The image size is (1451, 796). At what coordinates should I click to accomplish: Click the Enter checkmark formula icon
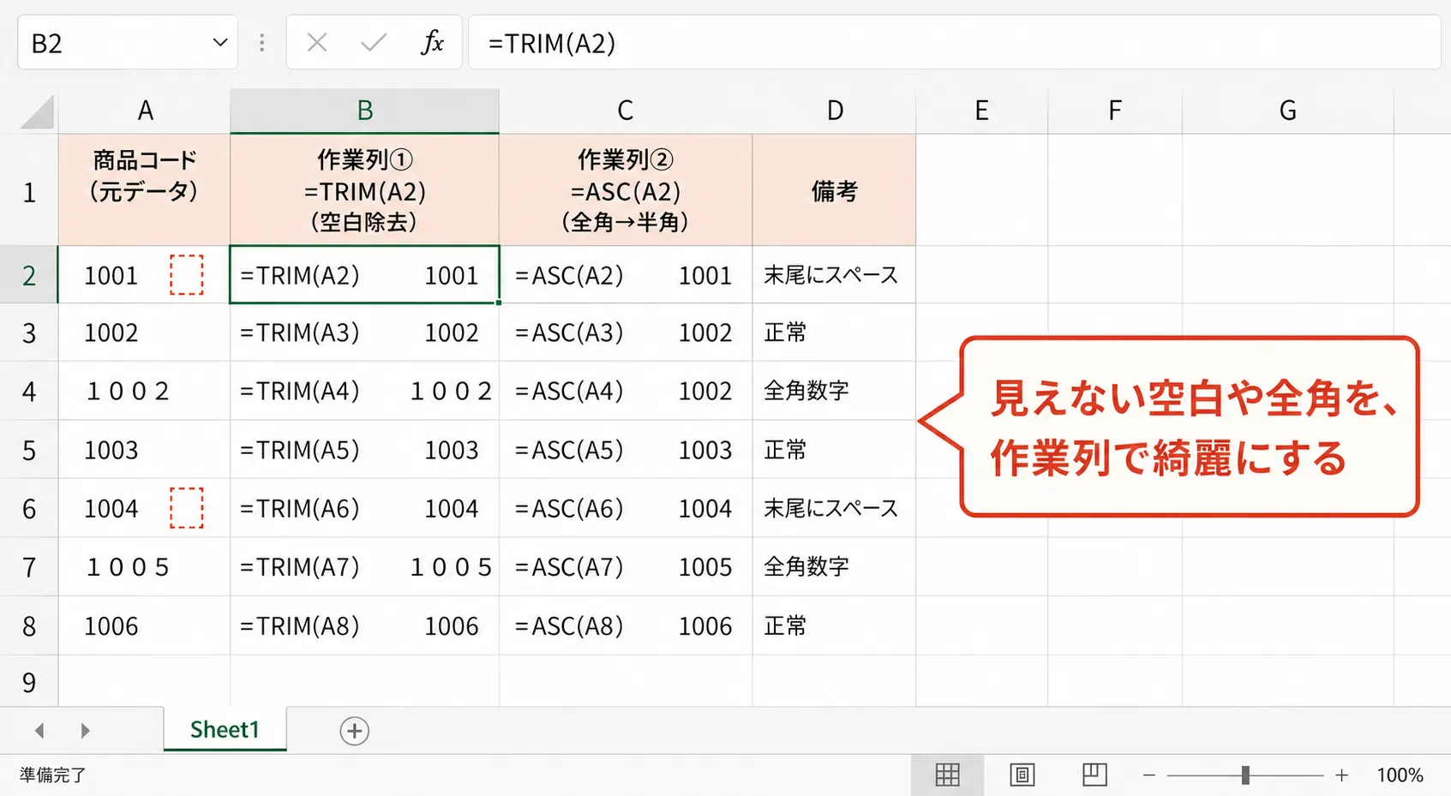coord(374,42)
